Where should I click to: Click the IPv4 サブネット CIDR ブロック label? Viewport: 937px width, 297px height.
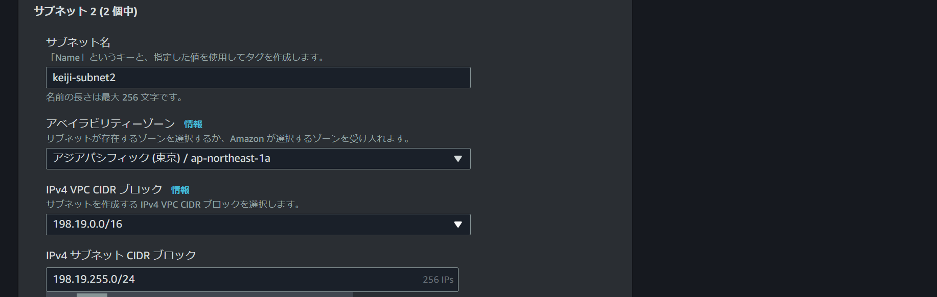[122, 256]
